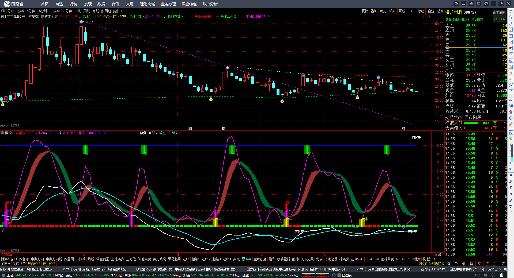Select the MACD indicator tab

[x=400, y=259]
